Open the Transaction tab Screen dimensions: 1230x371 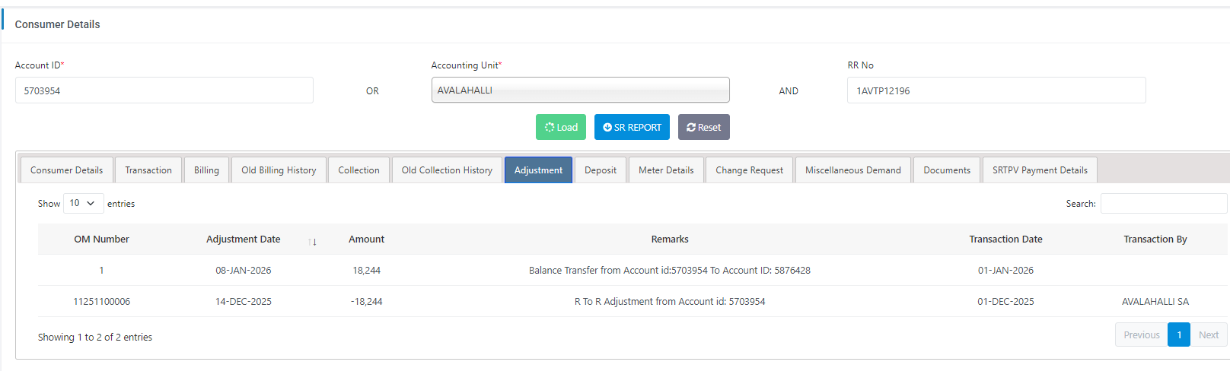tap(148, 170)
